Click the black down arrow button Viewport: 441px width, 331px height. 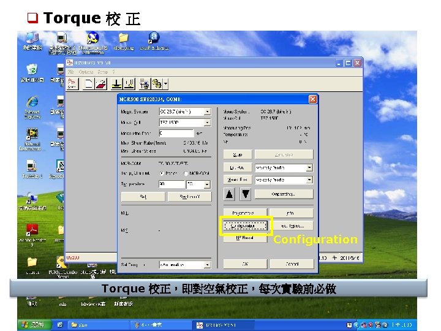[246, 194]
